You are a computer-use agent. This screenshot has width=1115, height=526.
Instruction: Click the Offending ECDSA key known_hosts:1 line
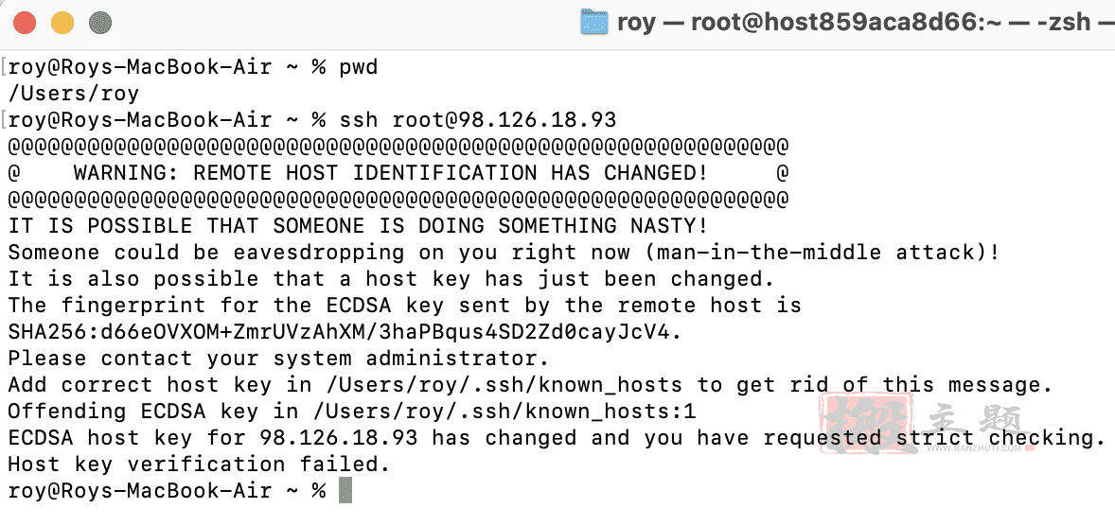[351, 411]
